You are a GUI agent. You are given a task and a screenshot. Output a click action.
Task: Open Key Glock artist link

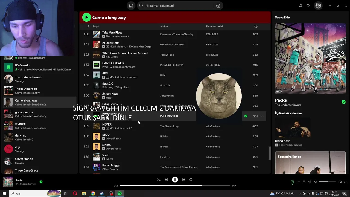pos(112,57)
